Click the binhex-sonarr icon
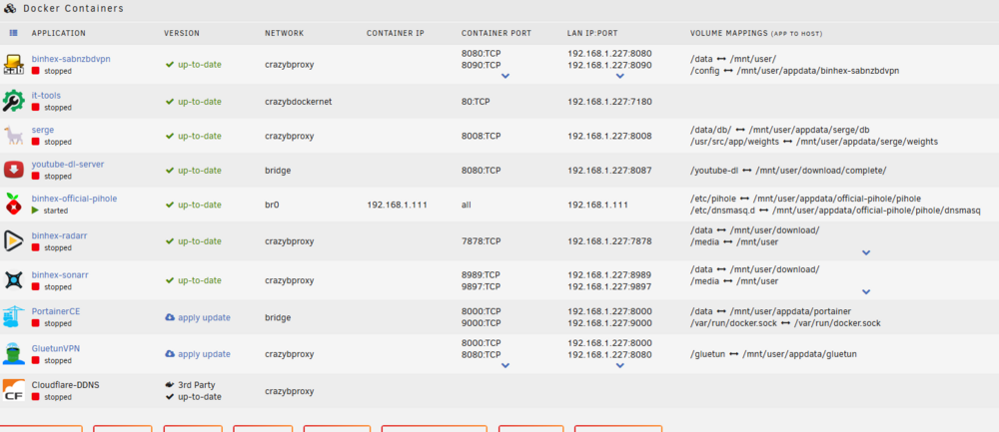 click(13, 280)
